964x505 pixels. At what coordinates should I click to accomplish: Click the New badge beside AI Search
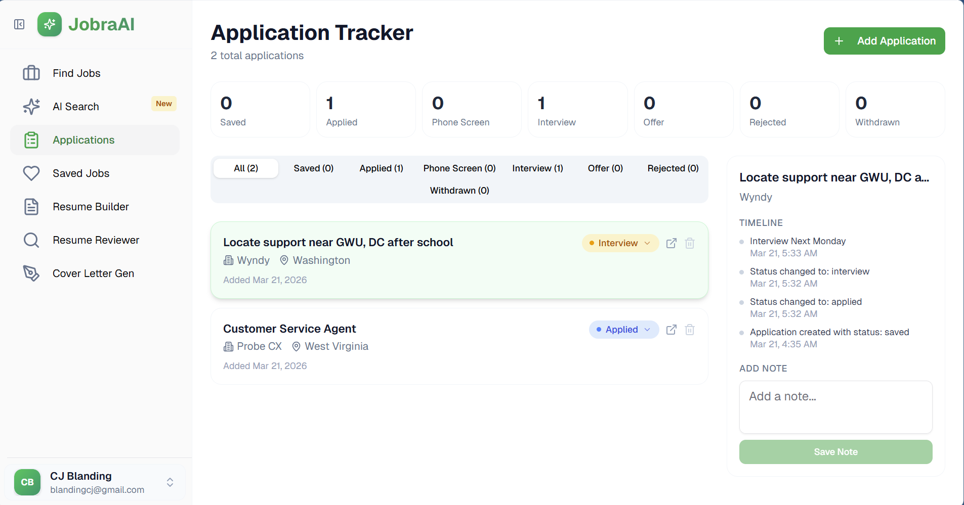[164, 104]
